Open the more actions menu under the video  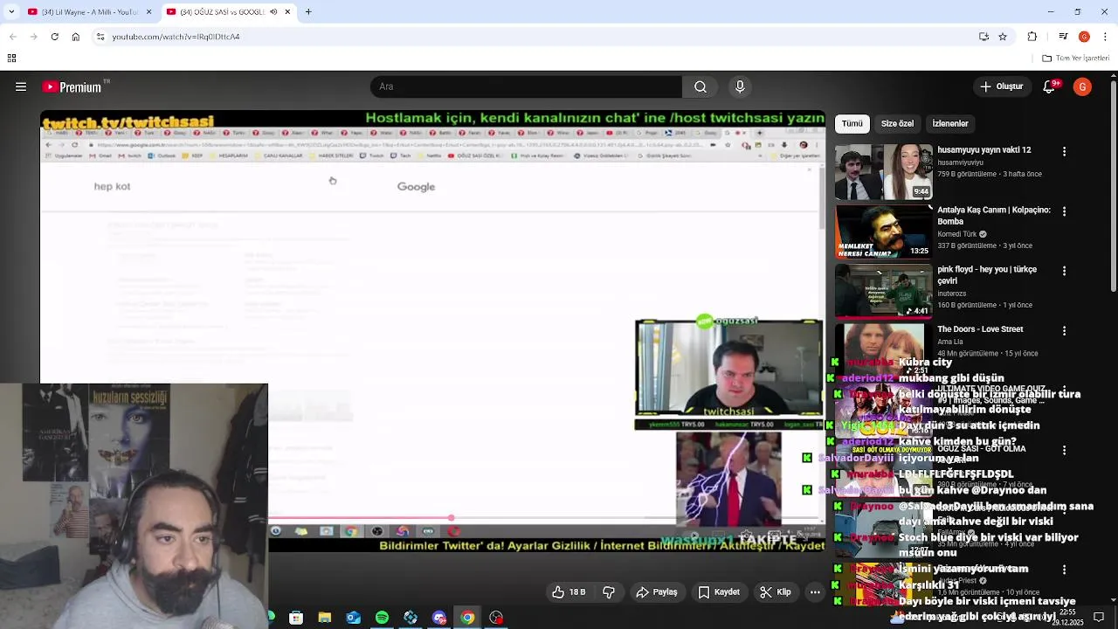815,592
